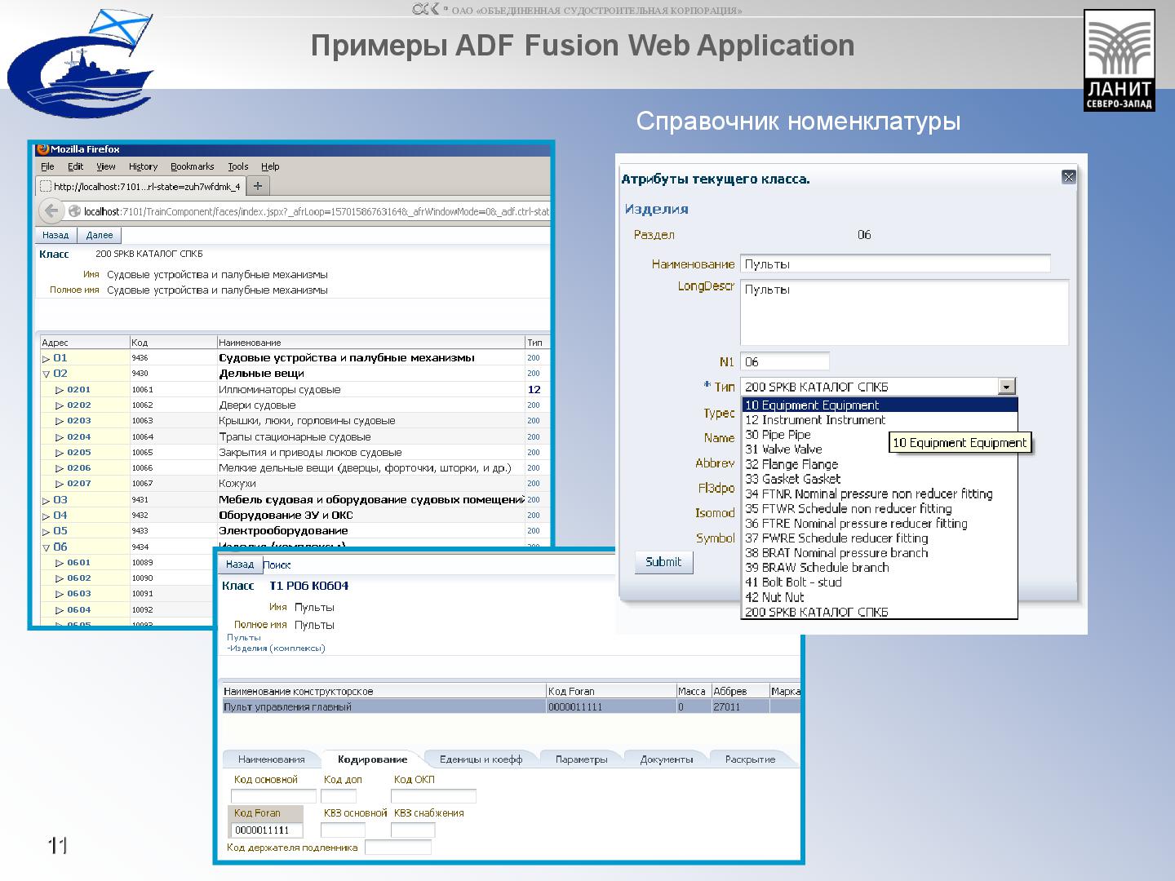Click inside the Код Foran input field
The width and height of the screenshot is (1175, 881).
click(267, 828)
